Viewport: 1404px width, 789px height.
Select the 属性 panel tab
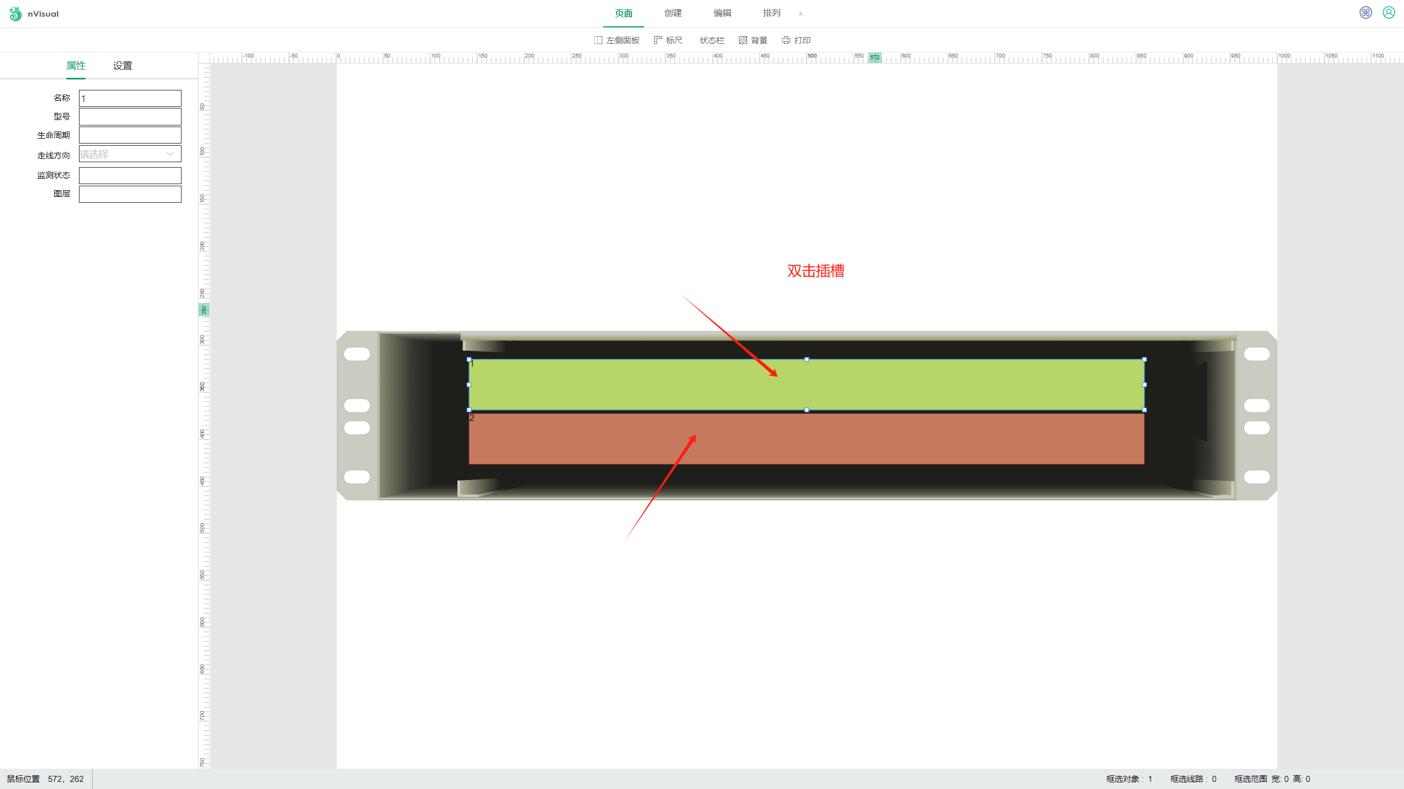[76, 66]
